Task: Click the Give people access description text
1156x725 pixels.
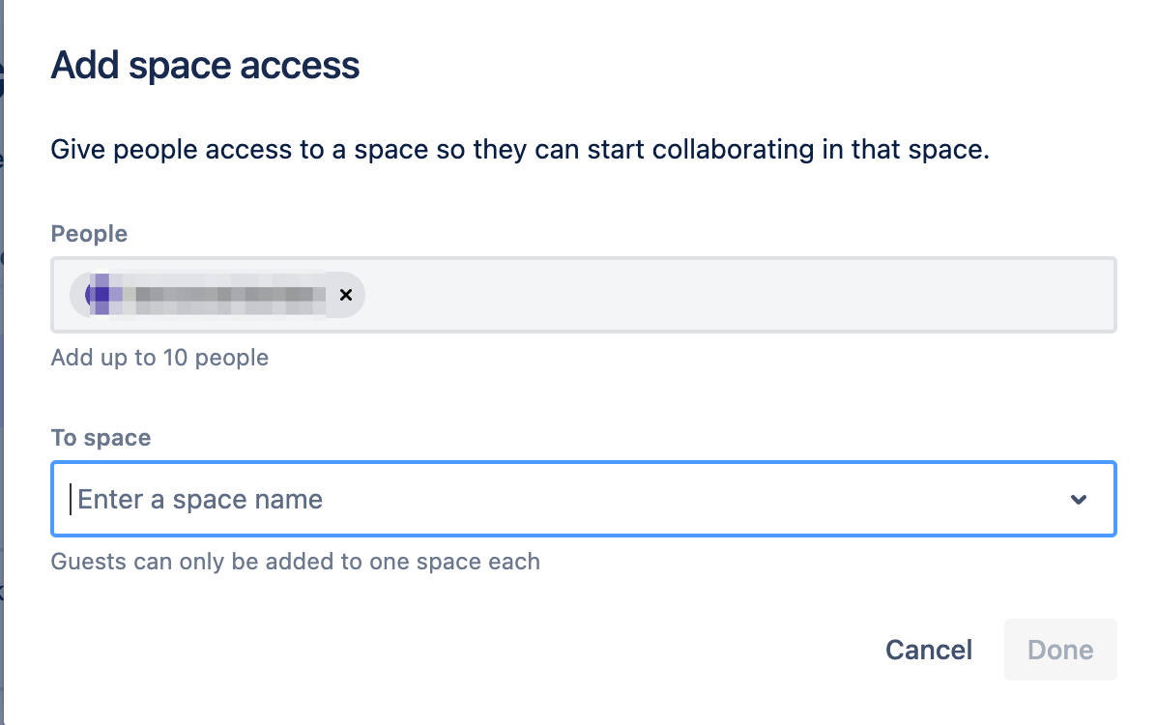Action: point(520,151)
